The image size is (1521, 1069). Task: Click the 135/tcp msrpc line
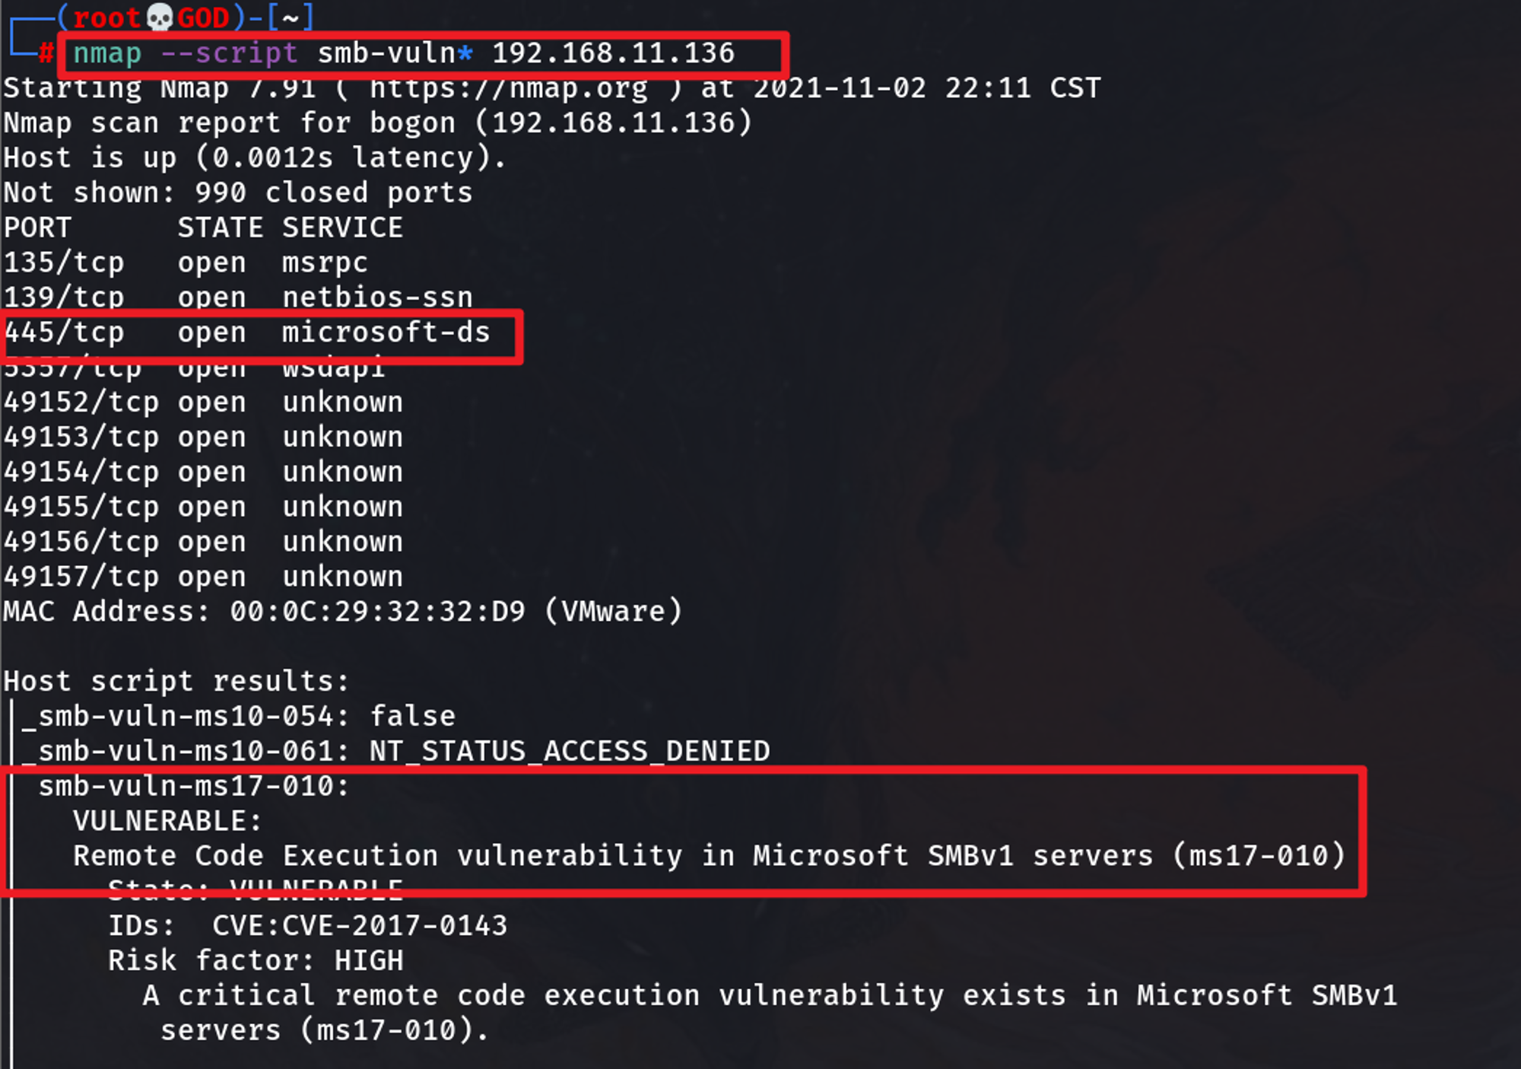pos(186,262)
